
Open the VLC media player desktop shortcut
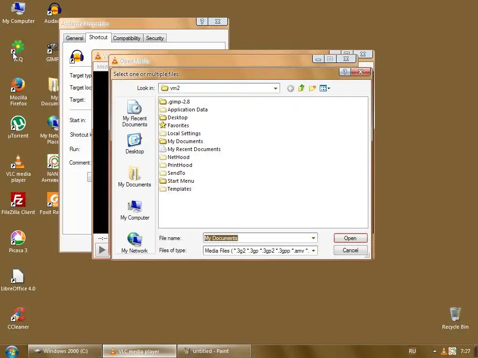tap(18, 168)
